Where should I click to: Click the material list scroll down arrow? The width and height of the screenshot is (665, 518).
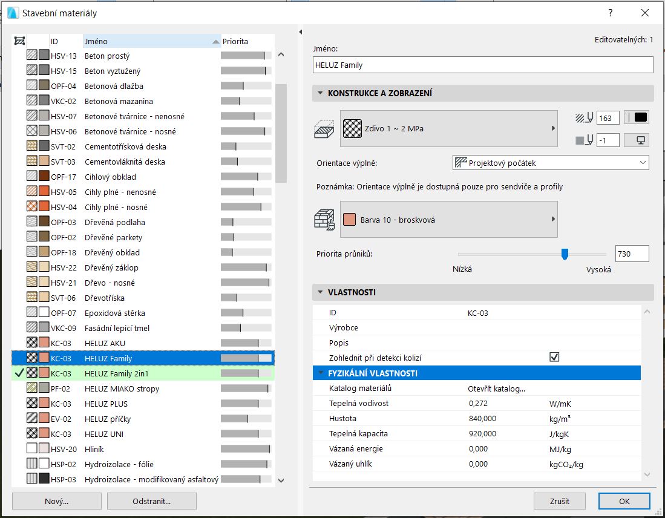click(281, 480)
